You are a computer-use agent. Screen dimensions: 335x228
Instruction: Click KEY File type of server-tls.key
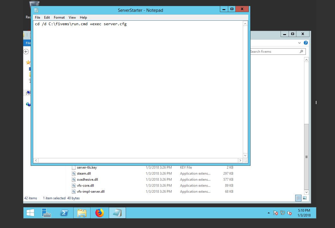(x=186, y=167)
